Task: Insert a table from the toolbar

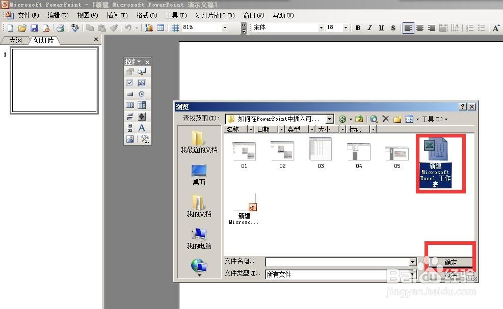Action: pos(161,28)
